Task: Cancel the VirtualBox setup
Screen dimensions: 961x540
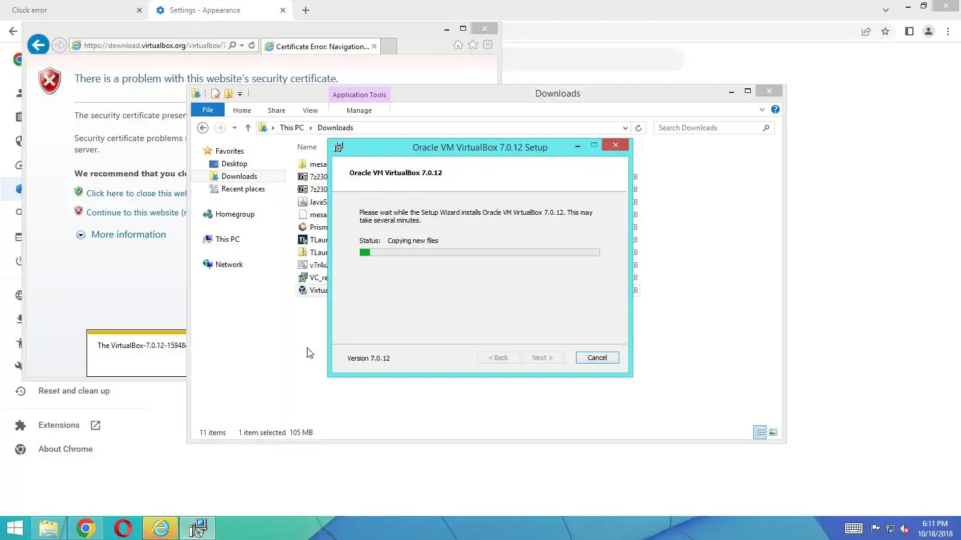Action: (x=597, y=358)
